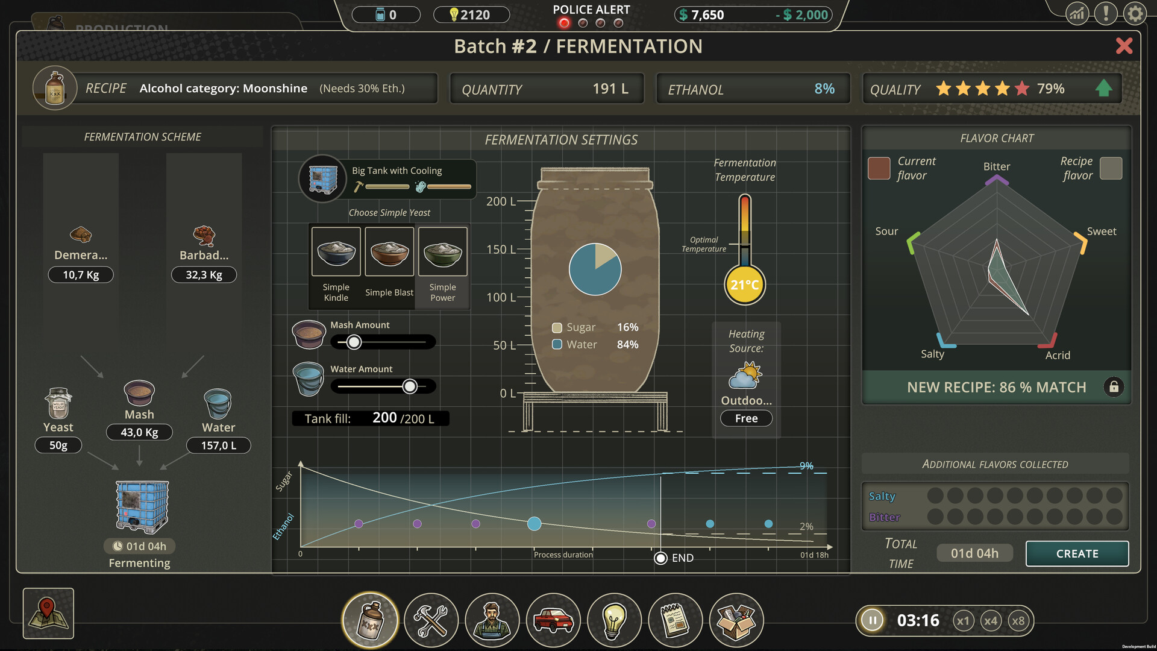
Task: Open the settings gear menu
Action: click(1135, 14)
